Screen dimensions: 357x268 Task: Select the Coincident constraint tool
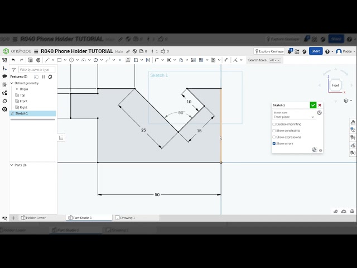tap(235, 60)
